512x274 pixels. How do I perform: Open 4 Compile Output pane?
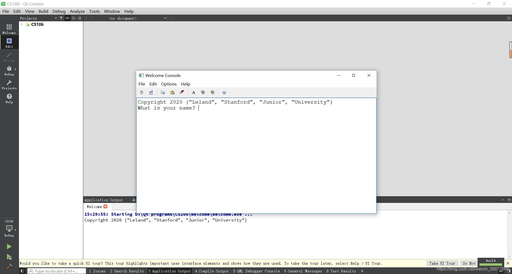point(212,271)
